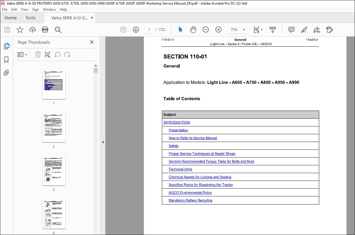Screen dimensions: 355x235
Task: Open the Find text magnifier tool
Action: (x=58, y=30)
